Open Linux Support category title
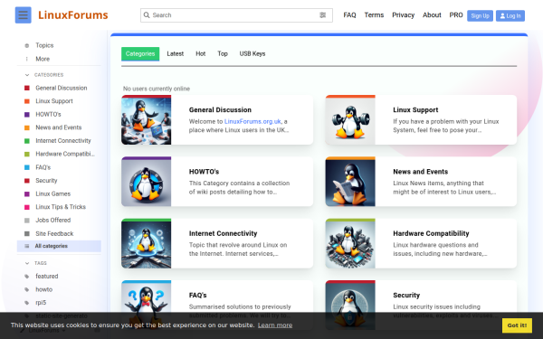Viewport: 543px width, 339px height. (x=415, y=110)
